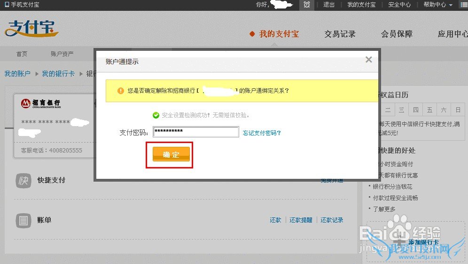The height and width of the screenshot is (264, 468).
Task: Click 银行积分当钱花 list item
Action: (x=392, y=186)
